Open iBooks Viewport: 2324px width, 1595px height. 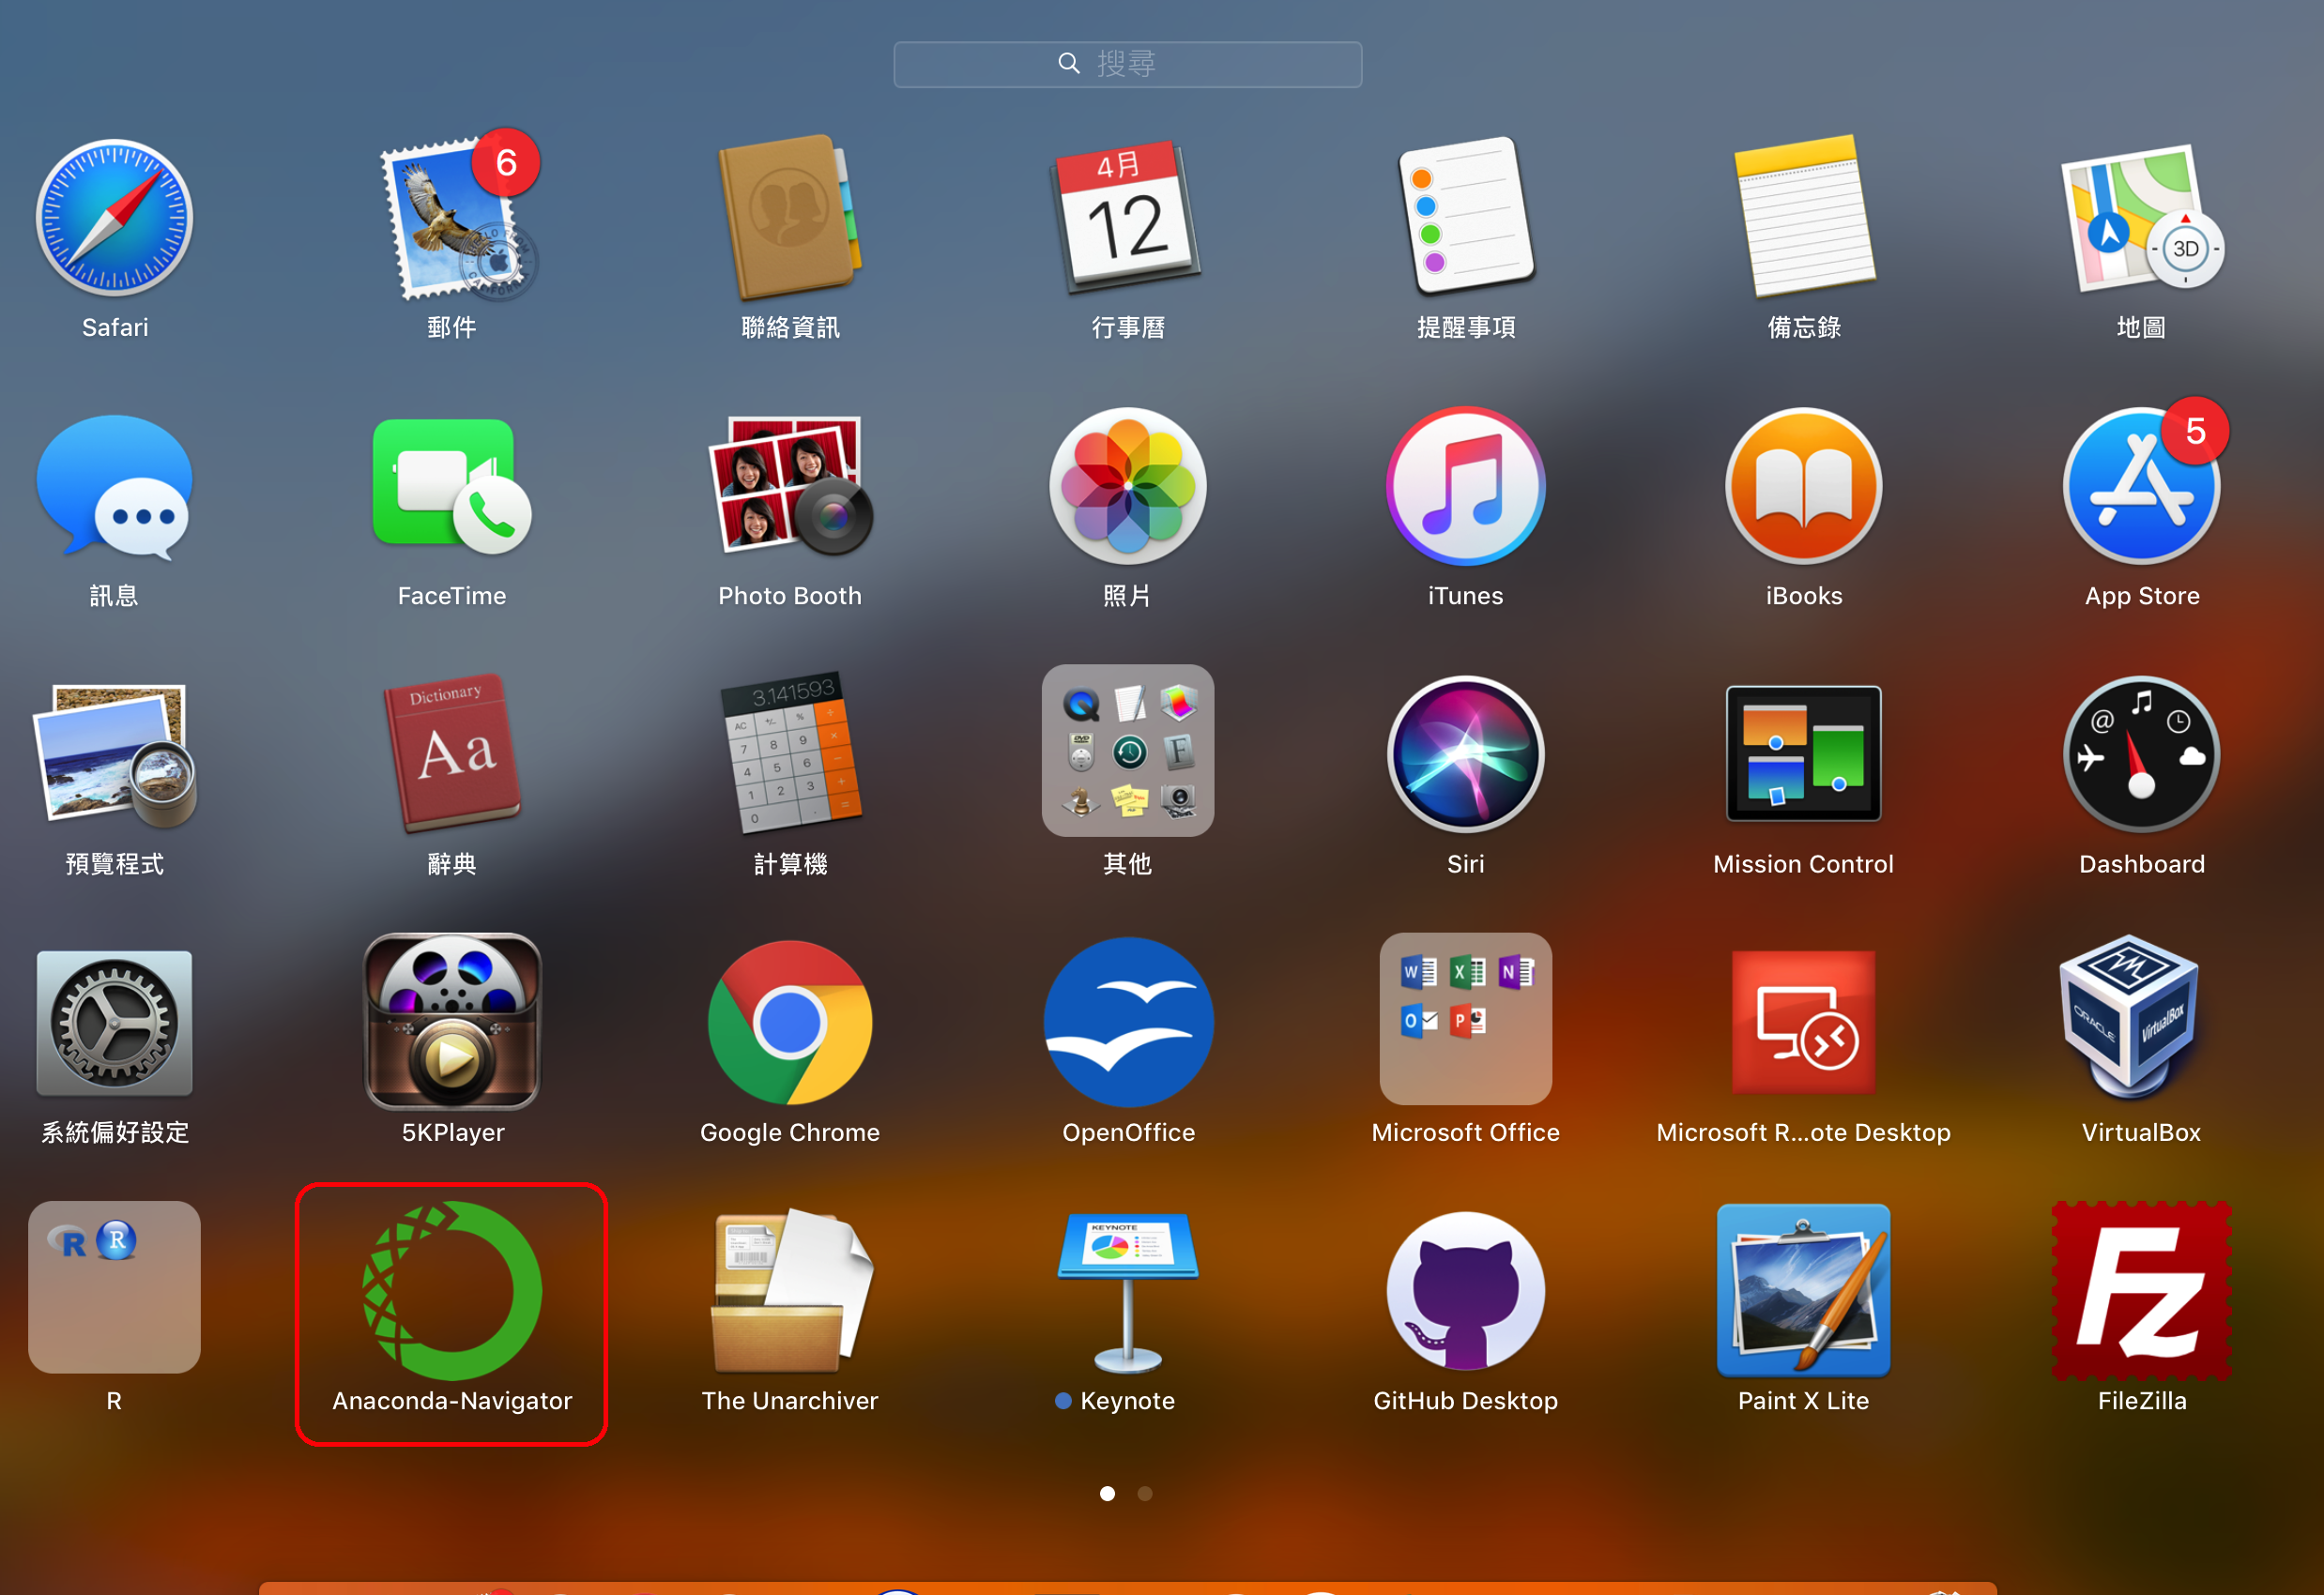click(x=1804, y=487)
